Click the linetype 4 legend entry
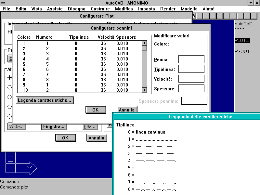 click(x=152, y=161)
